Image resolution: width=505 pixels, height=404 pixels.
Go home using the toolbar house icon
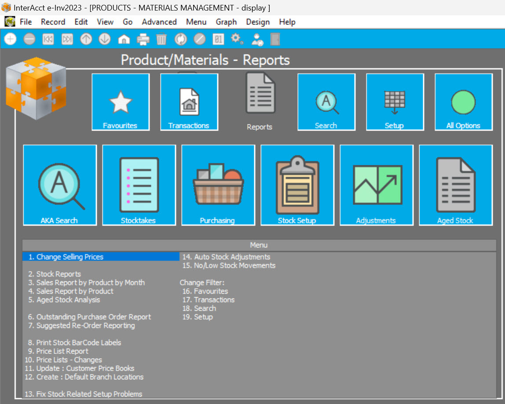point(124,39)
